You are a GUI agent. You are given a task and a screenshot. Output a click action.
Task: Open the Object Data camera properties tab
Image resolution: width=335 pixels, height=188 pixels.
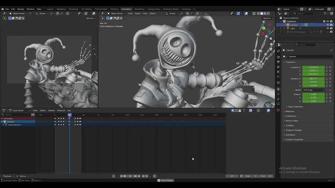278,104
